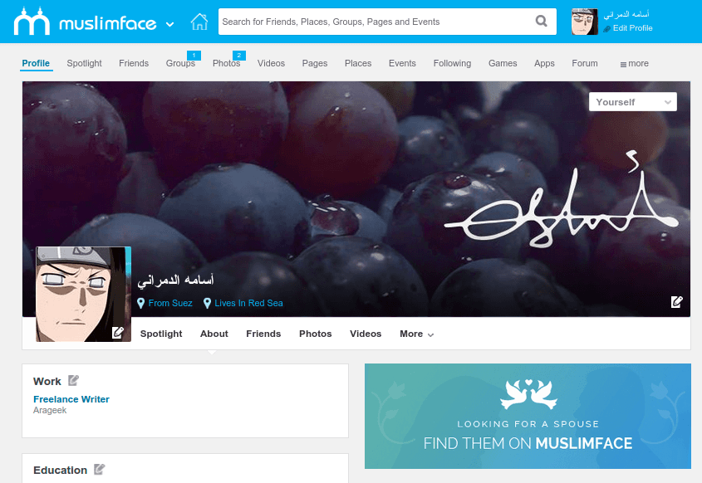Expand the muslimface logo chevron menu
The width and height of the screenshot is (702, 483).
(x=169, y=24)
